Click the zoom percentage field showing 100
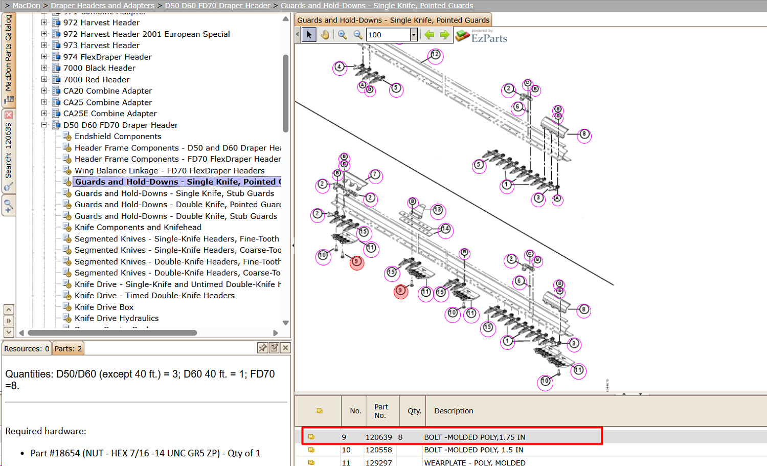 388,35
